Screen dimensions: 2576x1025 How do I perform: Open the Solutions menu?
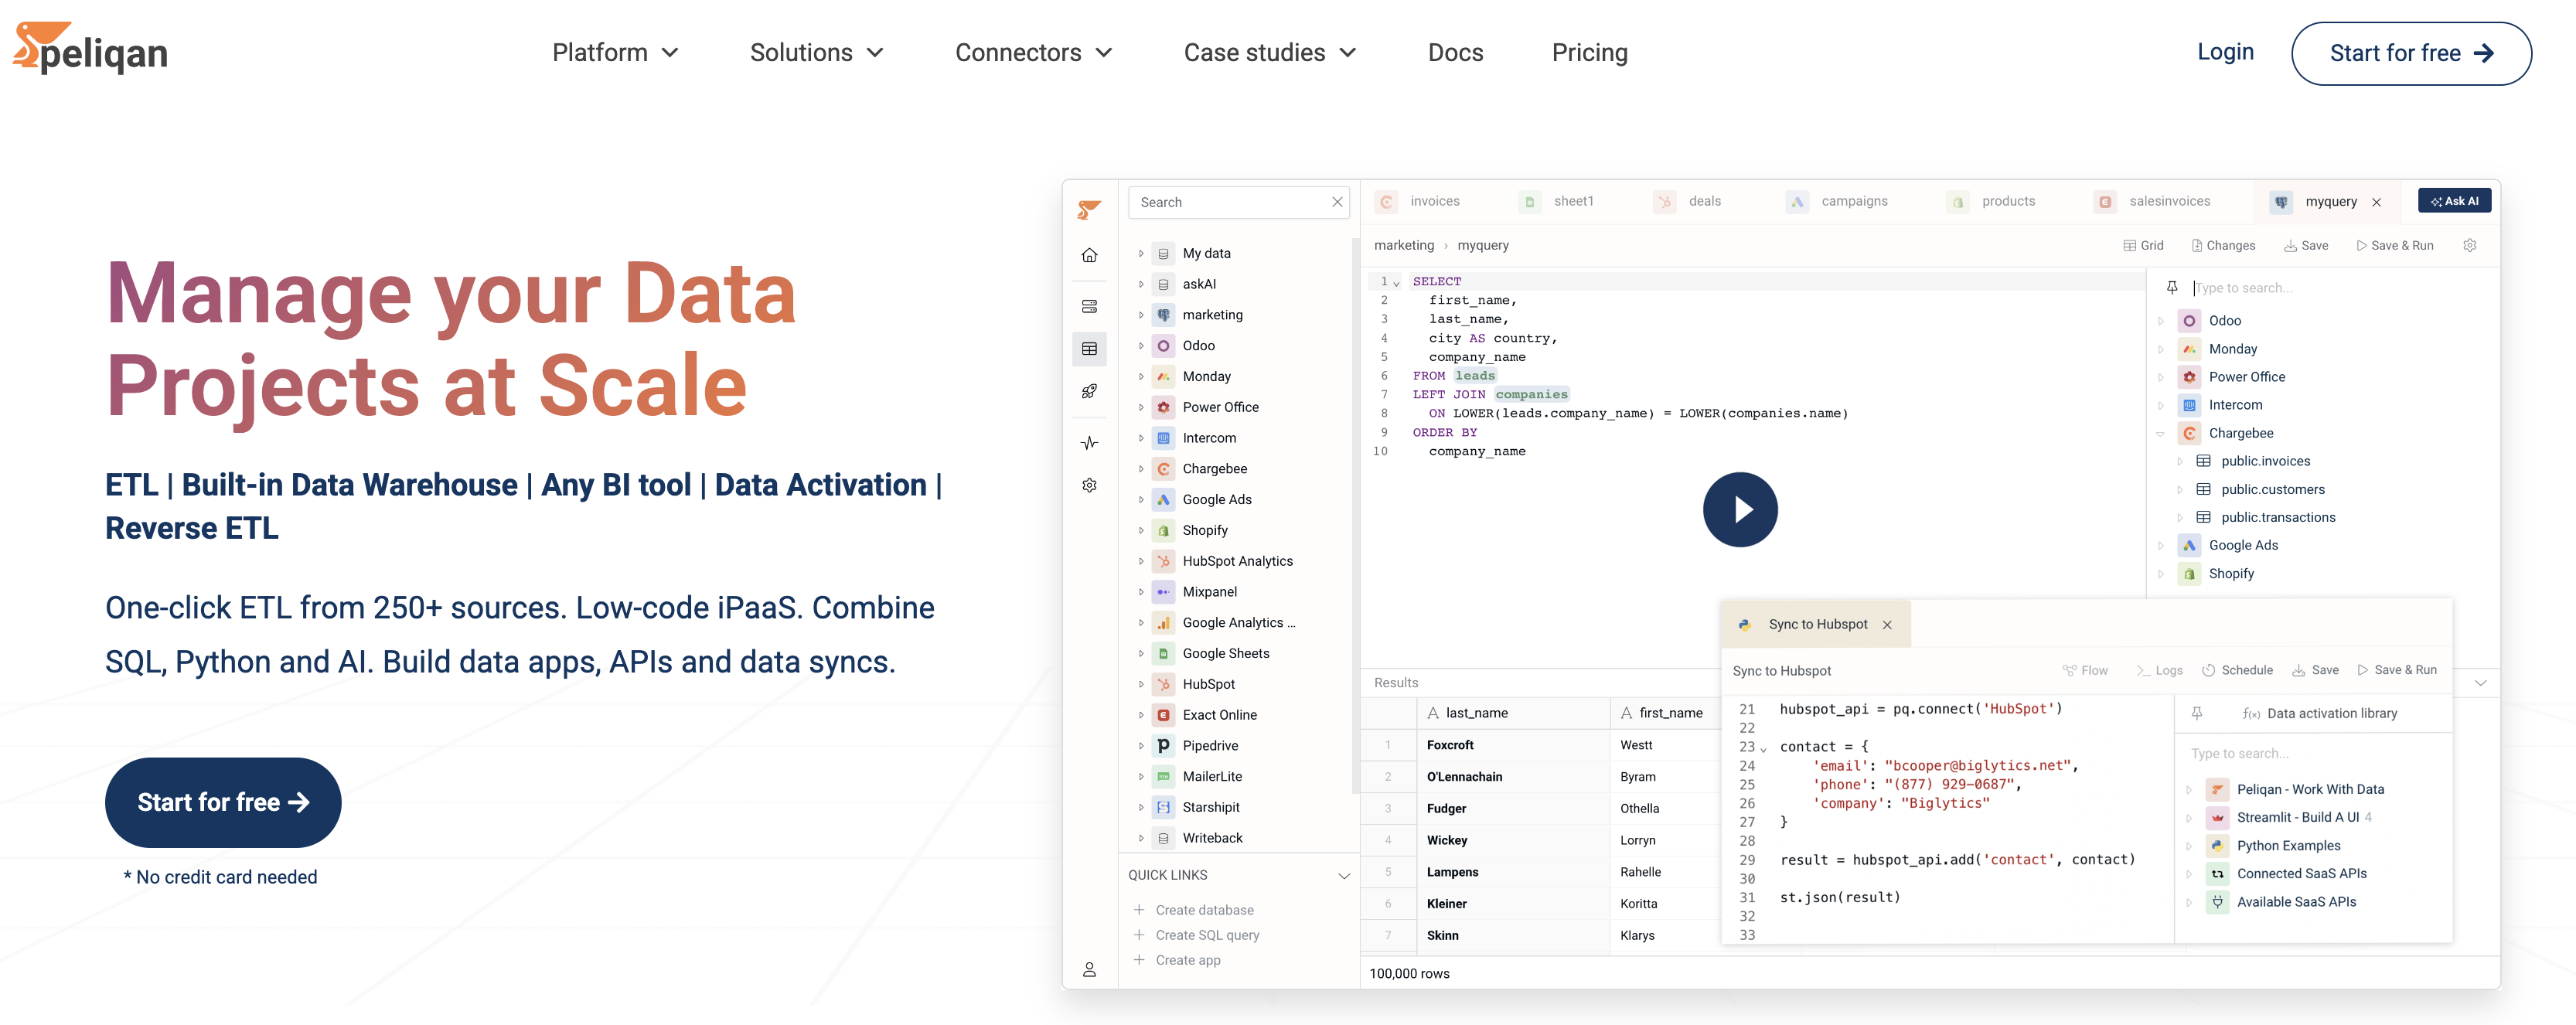[816, 53]
